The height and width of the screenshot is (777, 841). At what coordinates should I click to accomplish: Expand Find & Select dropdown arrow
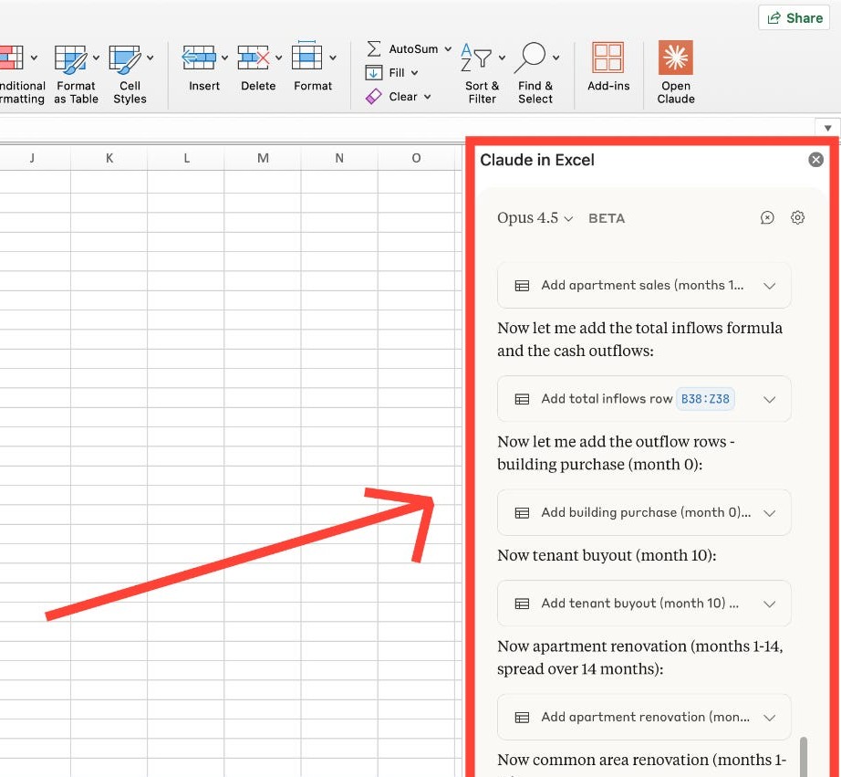pyautogui.click(x=556, y=58)
